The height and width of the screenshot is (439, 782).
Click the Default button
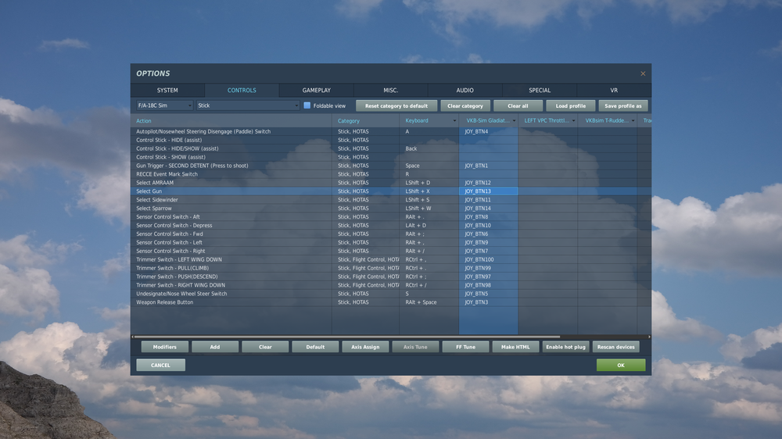coord(315,347)
